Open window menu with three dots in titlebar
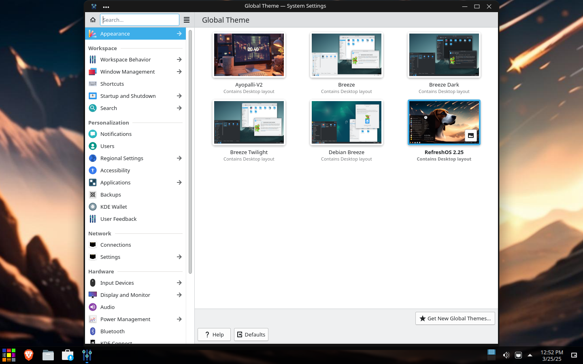This screenshot has height=364, width=583. click(106, 6)
